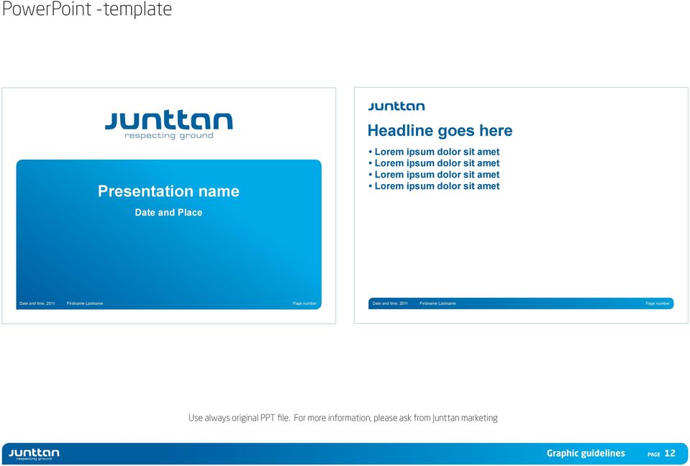
Task: Click the small Junttan logo on content slide
Action: (x=396, y=106)
